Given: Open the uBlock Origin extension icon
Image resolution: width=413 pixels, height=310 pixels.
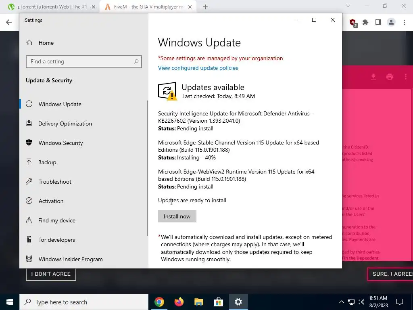Looking at the screenshot, I should point(353,23).
